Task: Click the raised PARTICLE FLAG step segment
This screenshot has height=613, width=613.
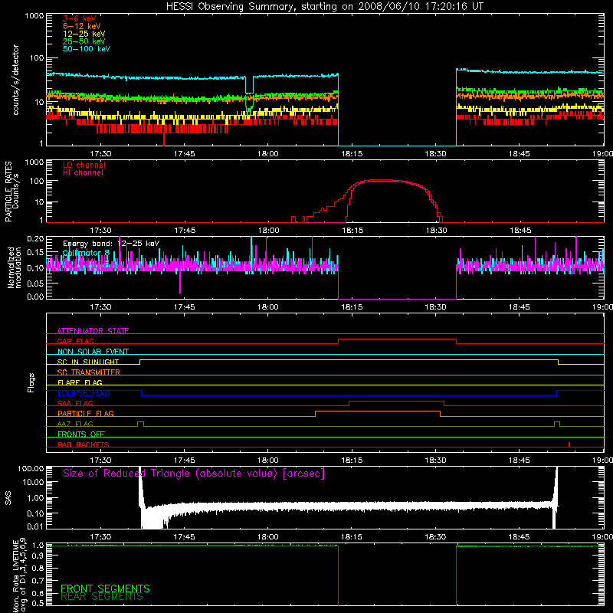Action: pos(378,411)
